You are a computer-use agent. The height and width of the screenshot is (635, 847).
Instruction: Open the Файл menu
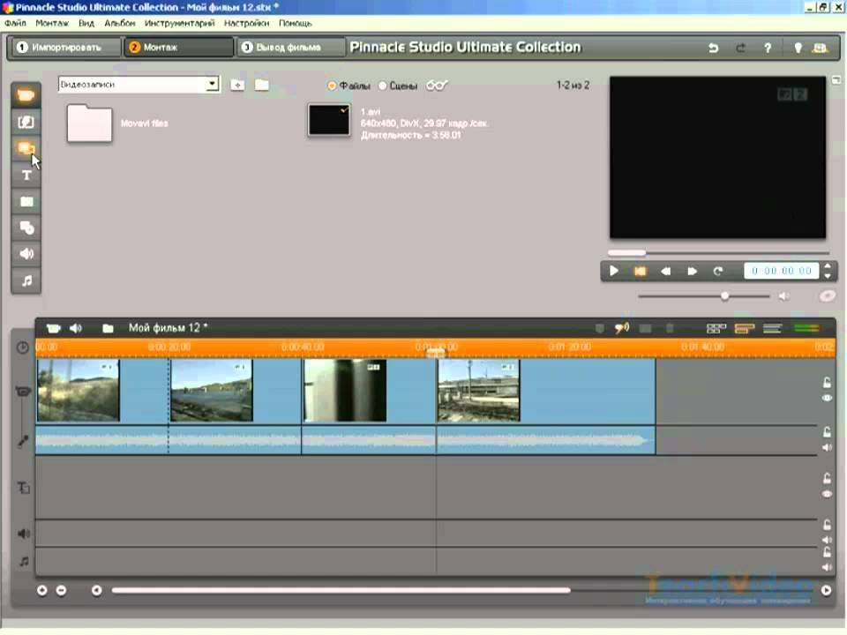click(x=15, y=23)
